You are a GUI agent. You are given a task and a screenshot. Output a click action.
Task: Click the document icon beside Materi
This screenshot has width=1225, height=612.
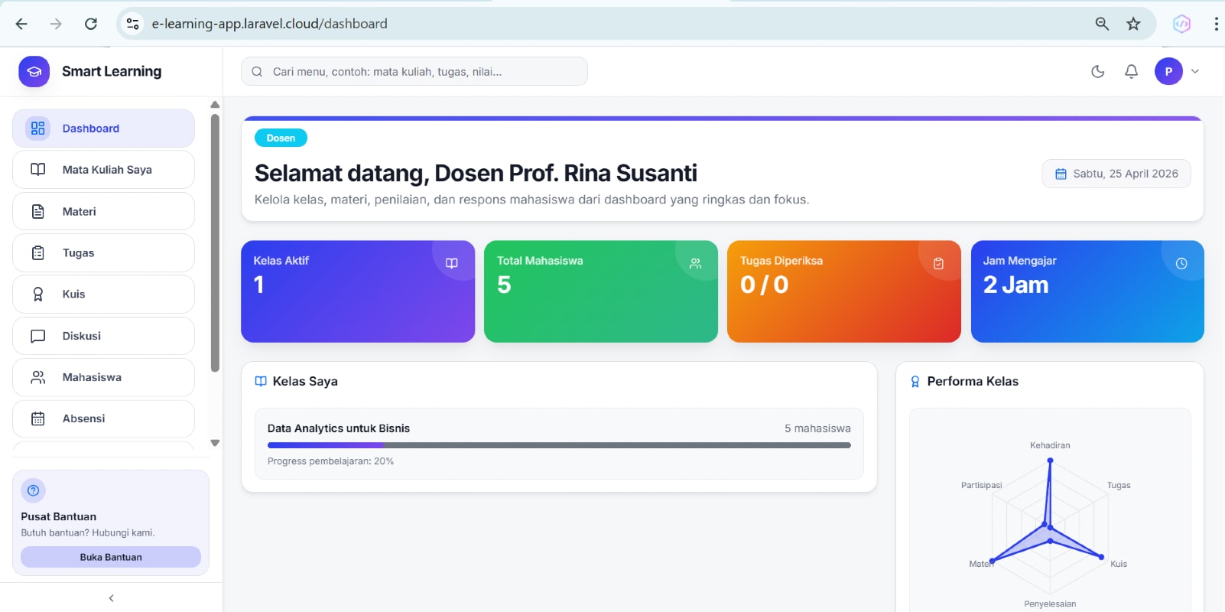tap(37, 211)
